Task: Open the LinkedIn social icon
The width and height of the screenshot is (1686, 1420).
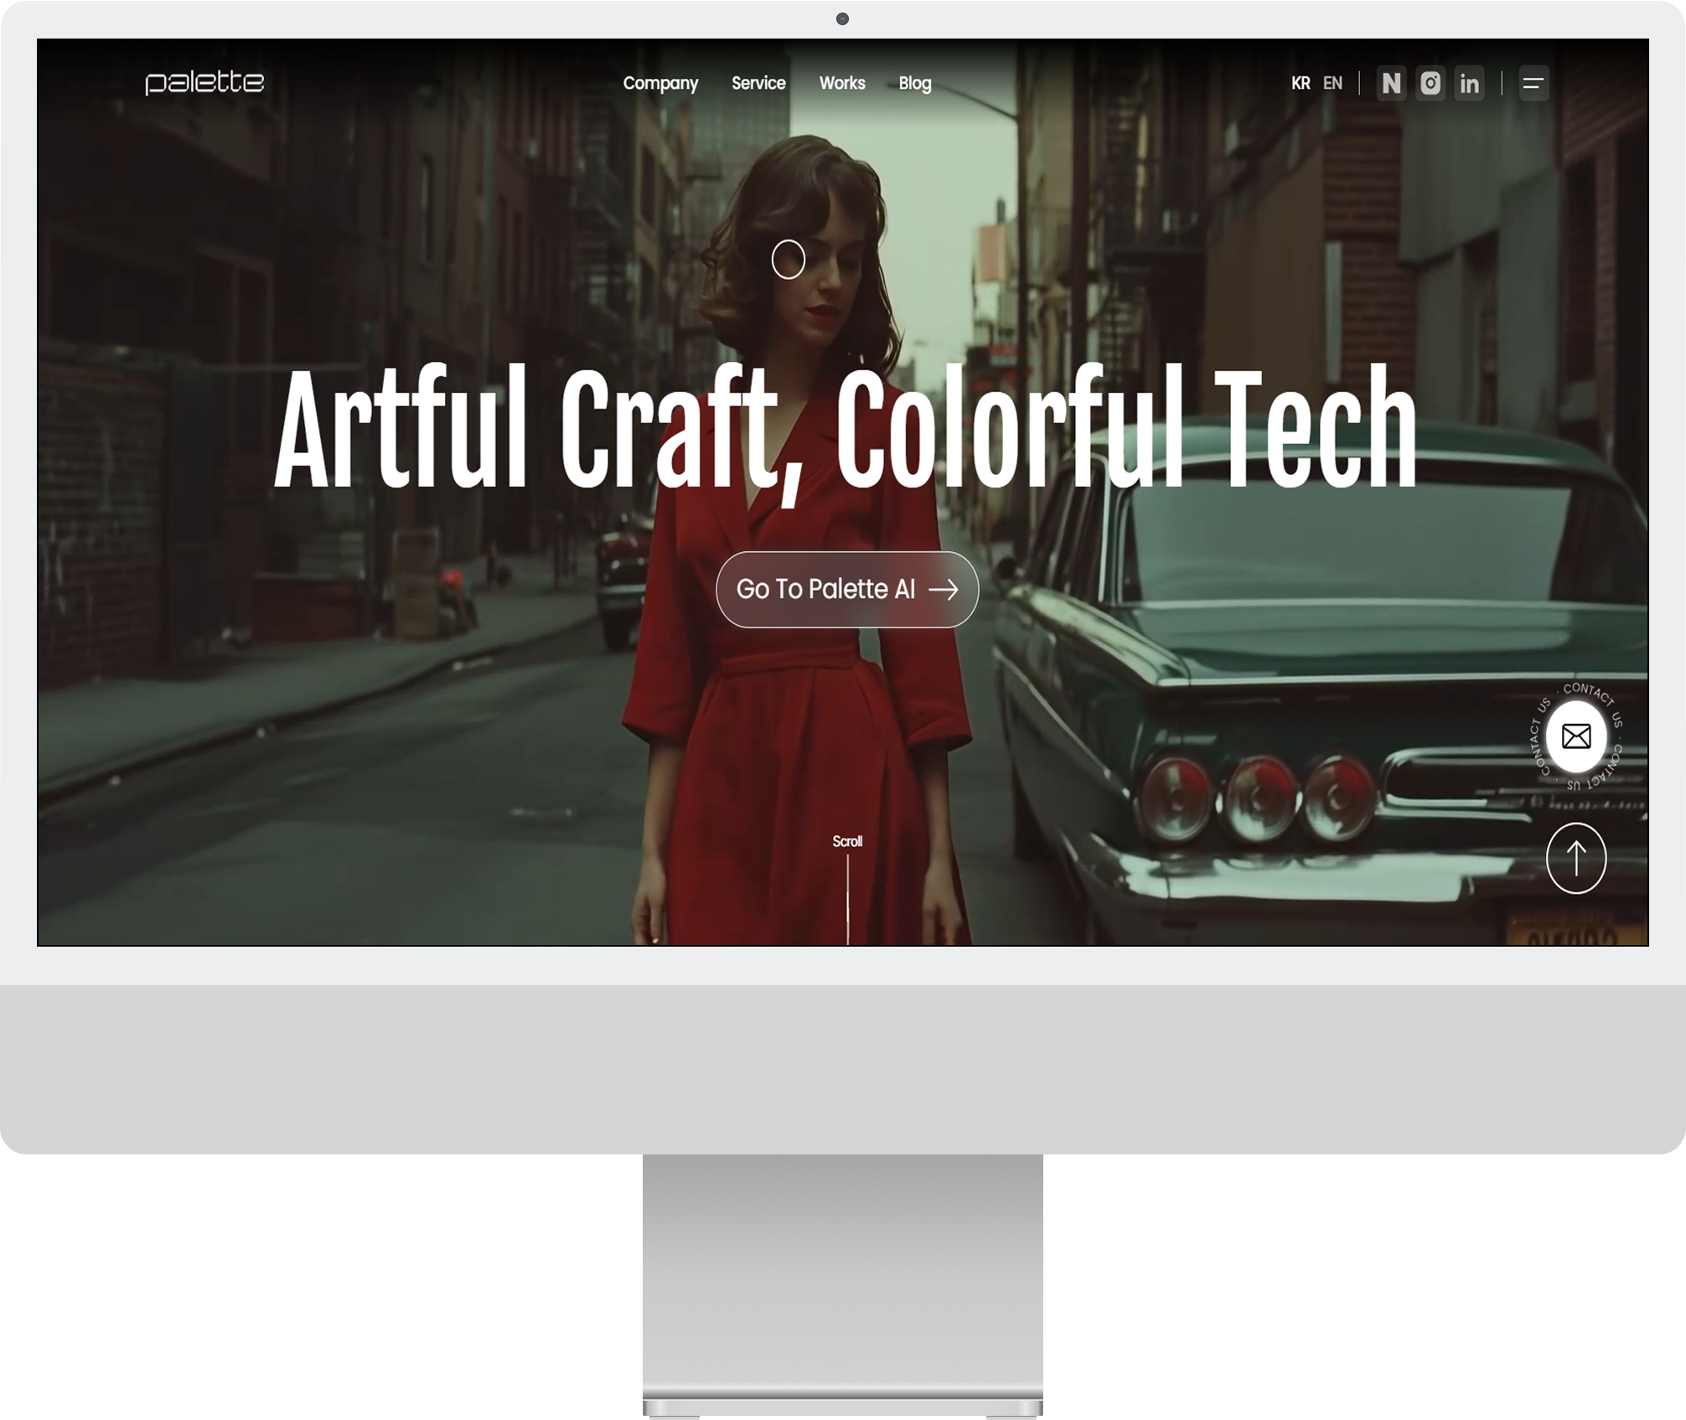Action: coord(1469,84)
